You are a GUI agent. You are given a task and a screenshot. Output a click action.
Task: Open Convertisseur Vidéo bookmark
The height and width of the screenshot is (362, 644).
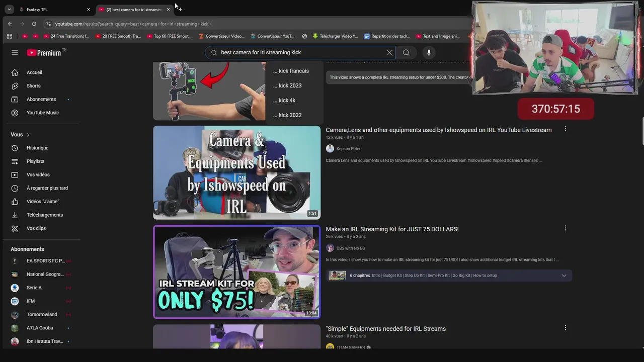click(221, 36)
